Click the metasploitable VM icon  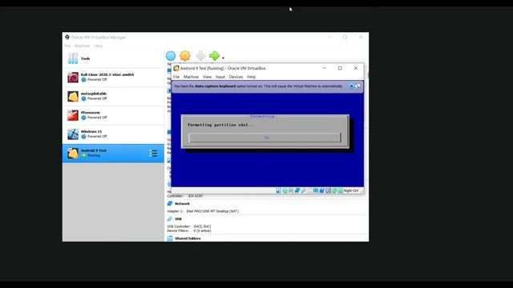point(73,96)
